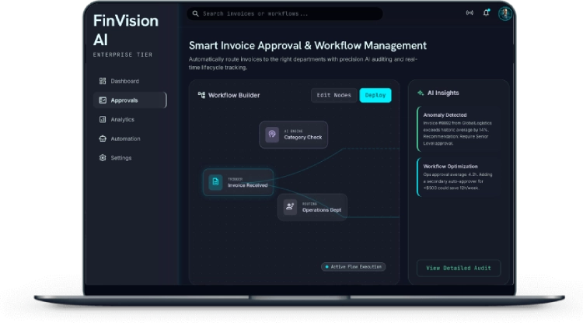583x323 pixels.
Task: Click the Automation robot icon
Action: click(103, 139)
